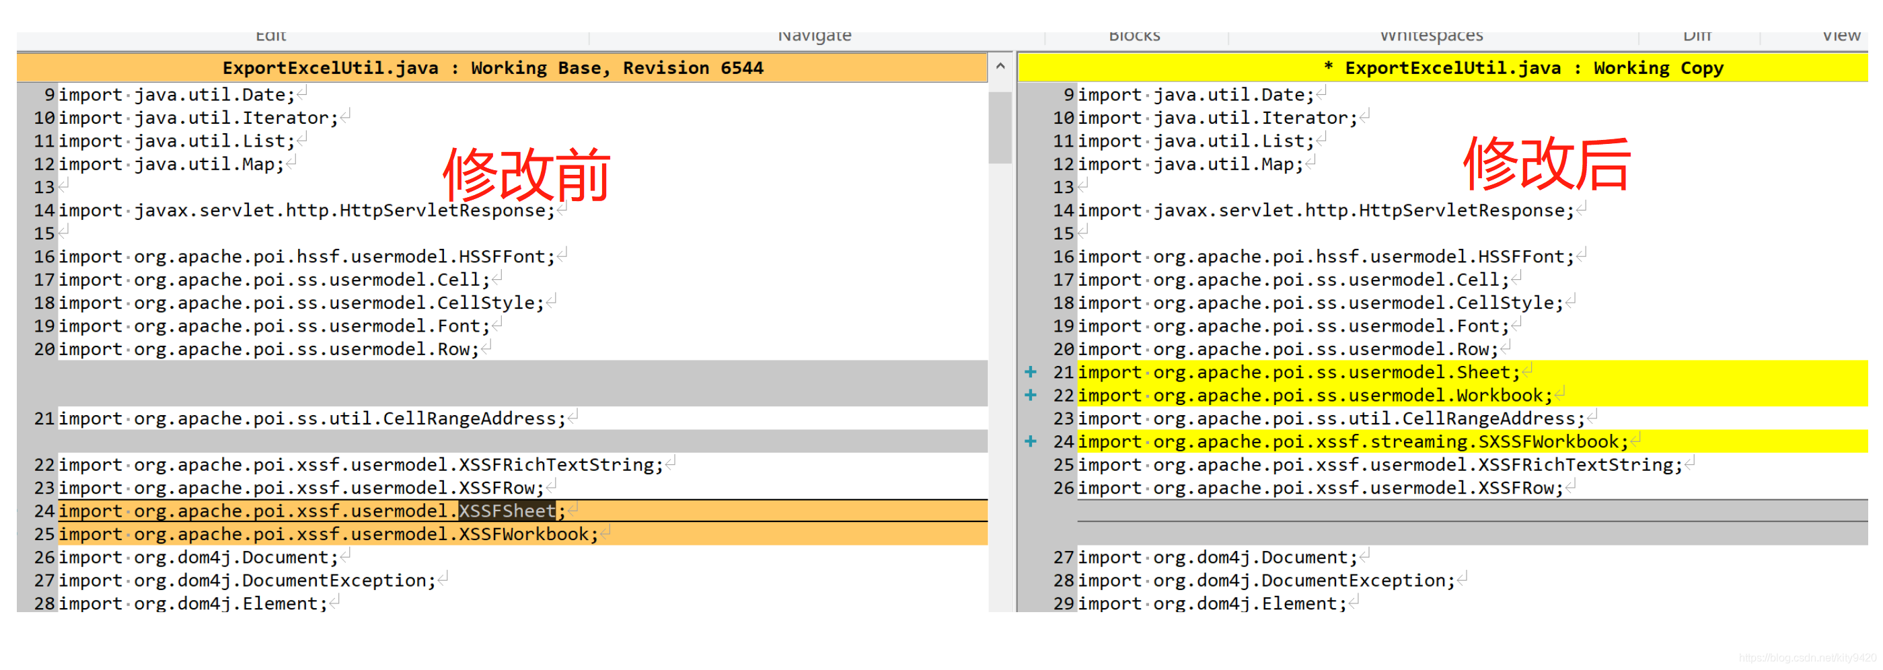The image size is (1883, 670).
Task: Click left pane org.dom4j.Document import line
Action: 198,558
